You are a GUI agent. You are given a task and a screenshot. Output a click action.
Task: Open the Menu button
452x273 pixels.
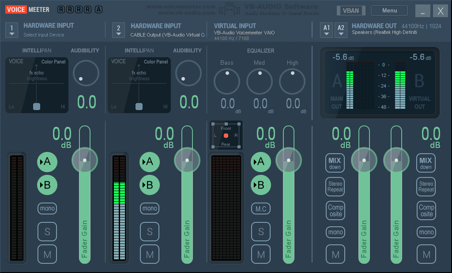pyautogui.click(x=389, y=11)
